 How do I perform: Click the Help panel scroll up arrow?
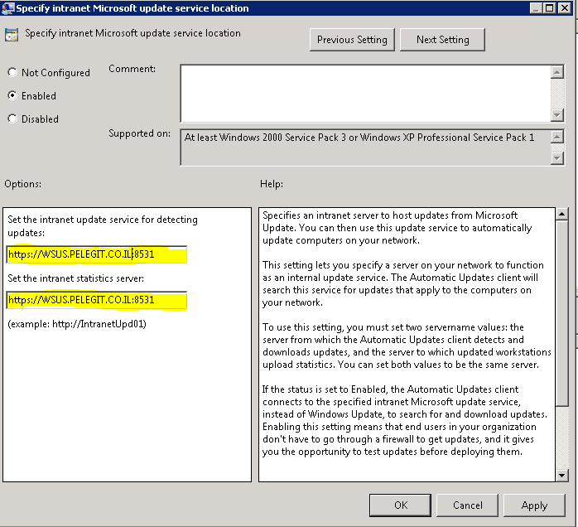(x=561, y=214)
